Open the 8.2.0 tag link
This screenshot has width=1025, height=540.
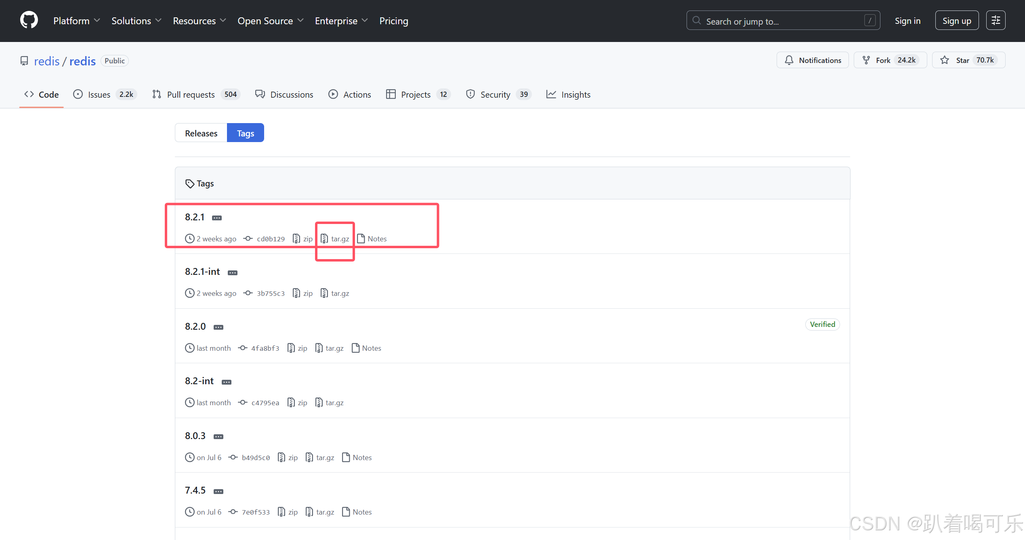(195, 327)
